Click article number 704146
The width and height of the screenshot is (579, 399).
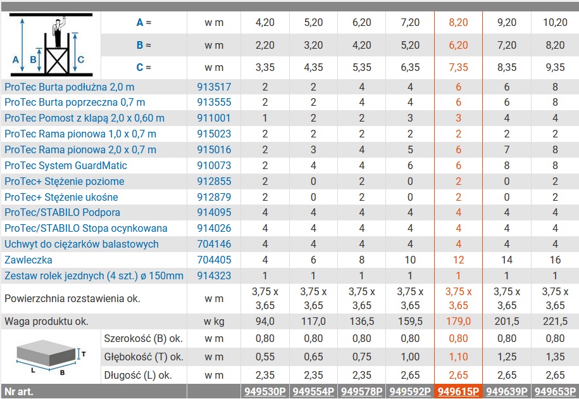[x=214, y=244]
